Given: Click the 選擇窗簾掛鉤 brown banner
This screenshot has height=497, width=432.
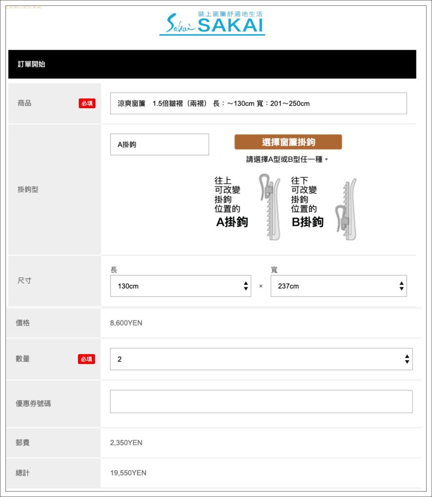Looking at the screenshot, I should click(x=288, y=142).
